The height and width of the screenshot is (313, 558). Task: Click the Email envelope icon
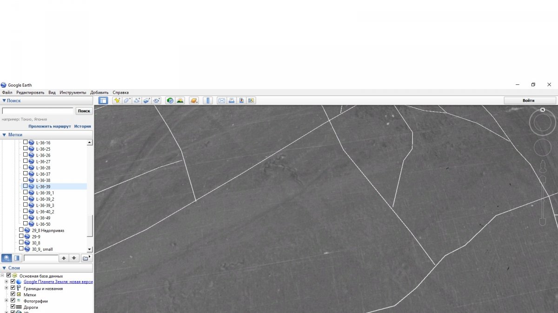(222, 100)
